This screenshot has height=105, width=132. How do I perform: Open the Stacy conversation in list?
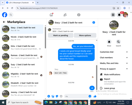(x=22, y=29)
